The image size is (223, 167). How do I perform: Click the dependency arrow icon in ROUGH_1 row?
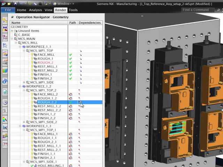[x=80, y=59]
